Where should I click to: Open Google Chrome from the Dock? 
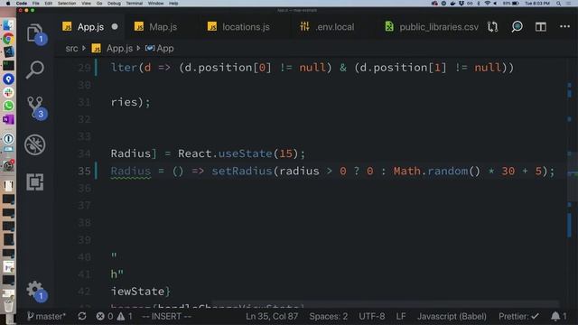coord(8,39)
